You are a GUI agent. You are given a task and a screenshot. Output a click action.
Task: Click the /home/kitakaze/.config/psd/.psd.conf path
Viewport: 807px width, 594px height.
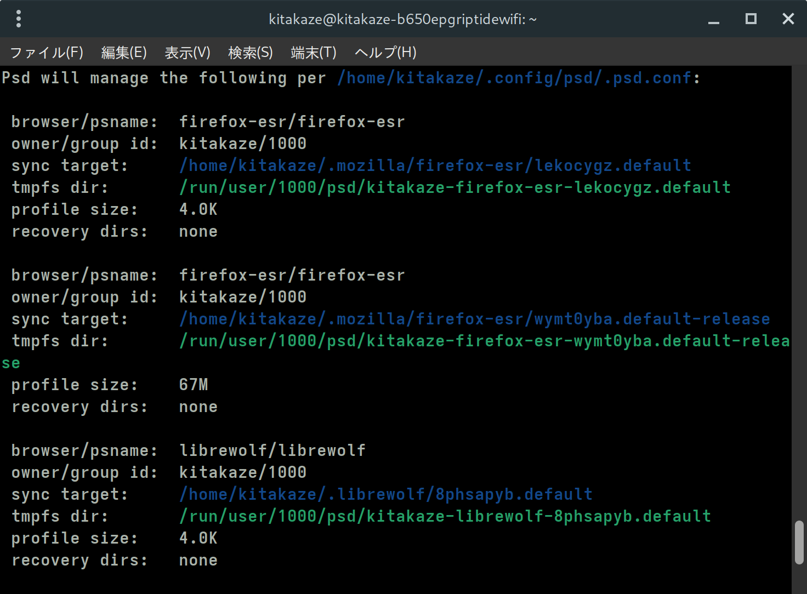pyautogui.click(x=515, y=78)
